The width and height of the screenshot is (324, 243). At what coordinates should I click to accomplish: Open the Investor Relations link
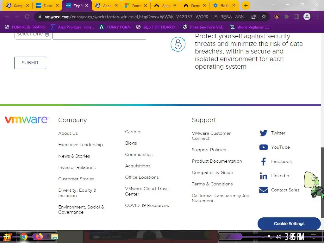coord(77,167)
